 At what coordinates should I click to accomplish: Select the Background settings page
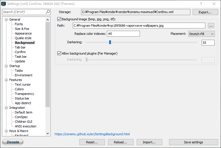[x=25, y=43]
